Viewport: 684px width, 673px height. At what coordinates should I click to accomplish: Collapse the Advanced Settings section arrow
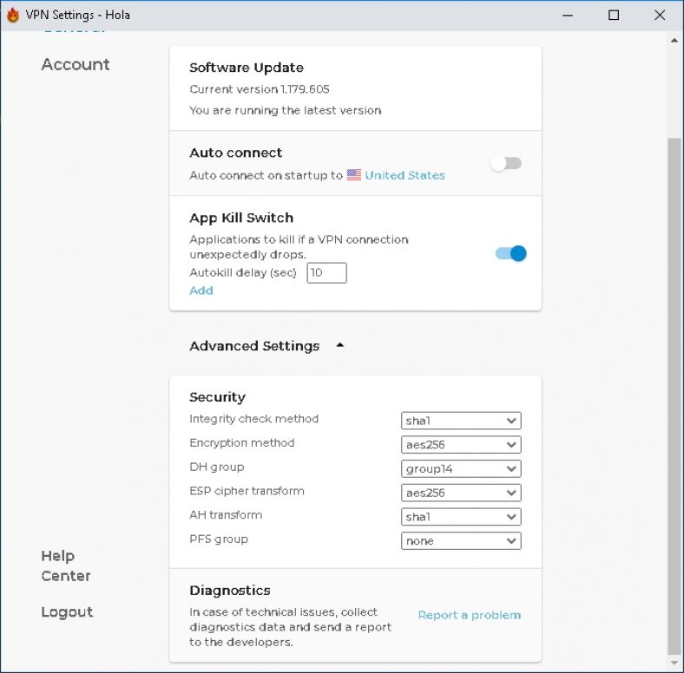coord(340,345)
